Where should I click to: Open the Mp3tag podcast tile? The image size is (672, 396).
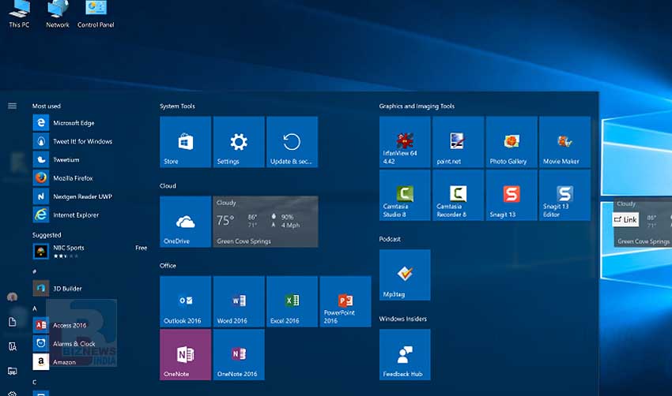click(x=405, y=275)
